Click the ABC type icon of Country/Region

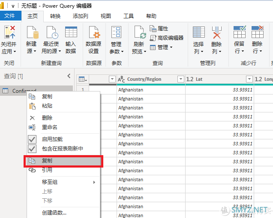pyautogui.click(x=121, y=79)
